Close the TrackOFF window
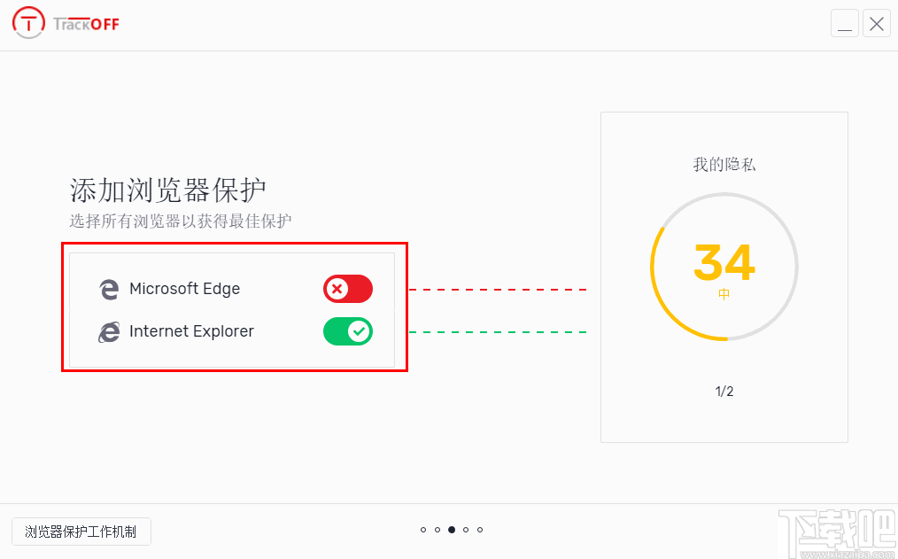Screen dimensions: 898x559 coord(877,24)
